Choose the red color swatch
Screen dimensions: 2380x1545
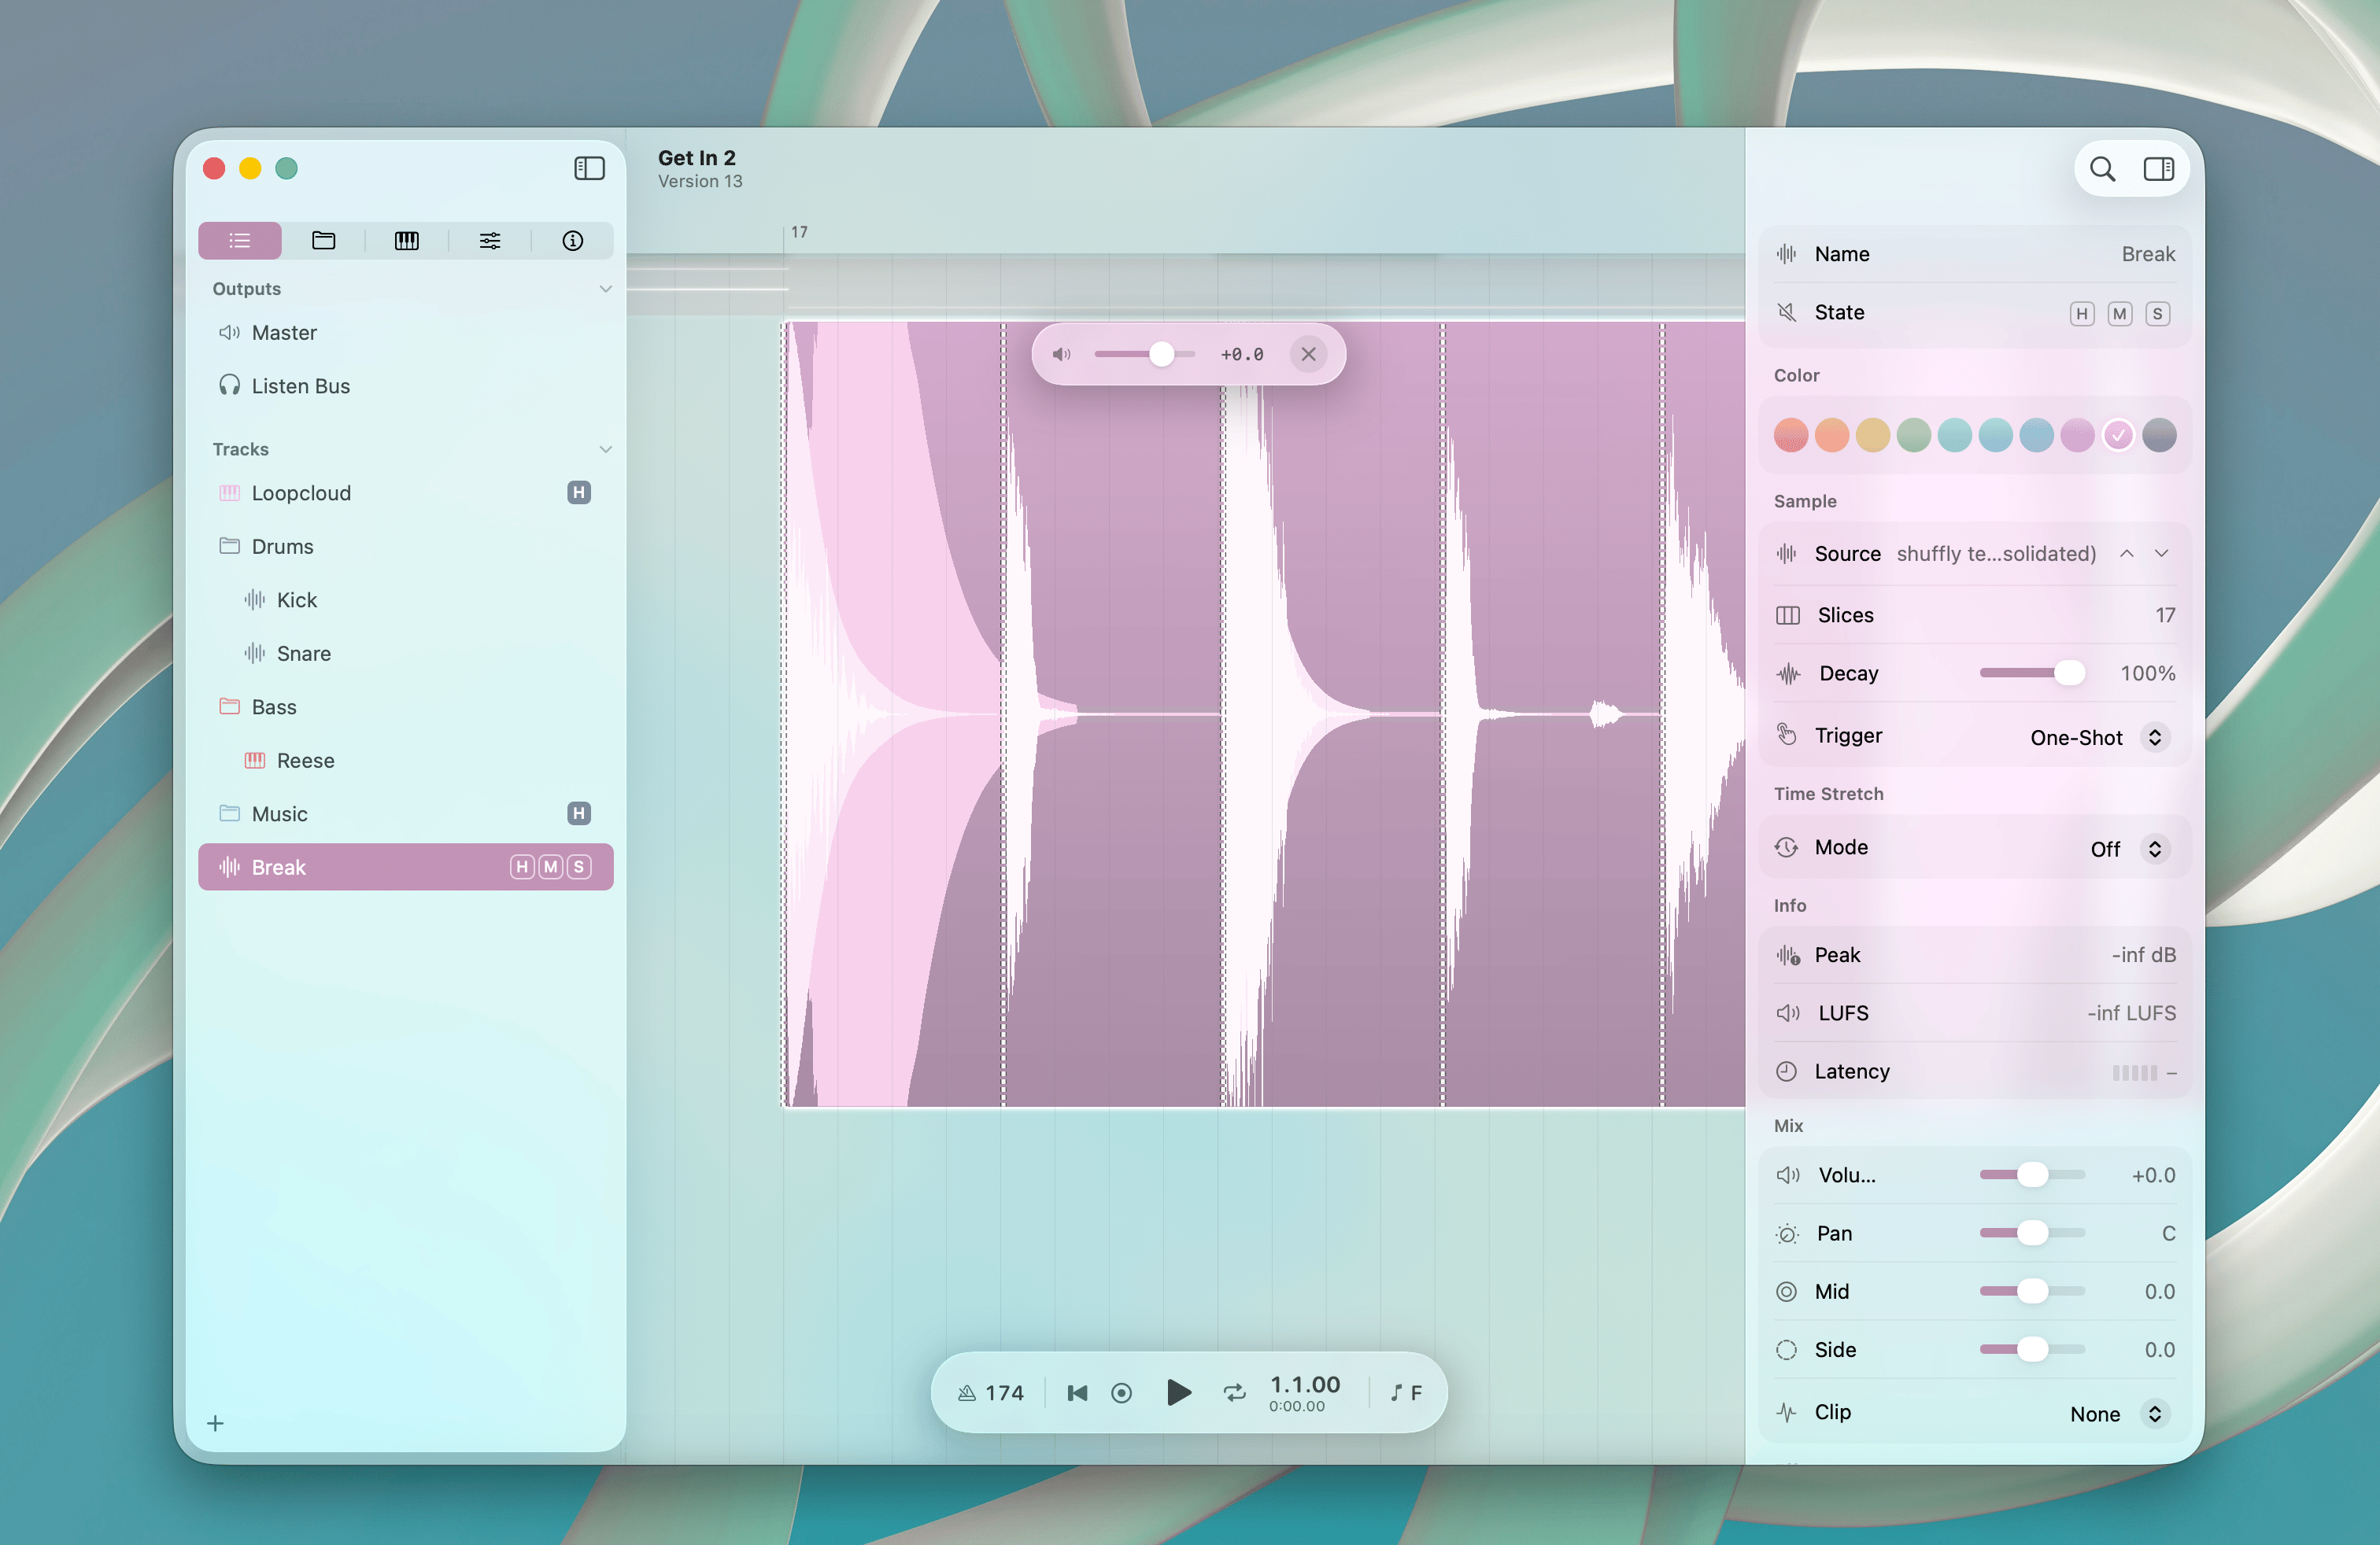(x=1791, y=436)
